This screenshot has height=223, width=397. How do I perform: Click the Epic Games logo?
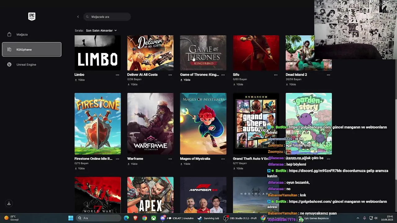pos(32,16)
